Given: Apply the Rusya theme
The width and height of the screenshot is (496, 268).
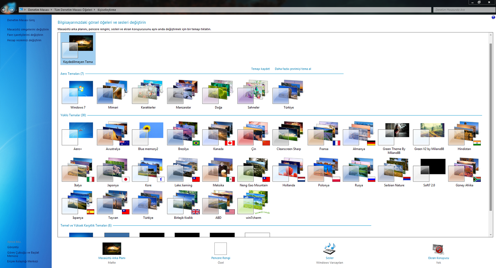Looking at the screenshot, I should (x=359, y=173).
